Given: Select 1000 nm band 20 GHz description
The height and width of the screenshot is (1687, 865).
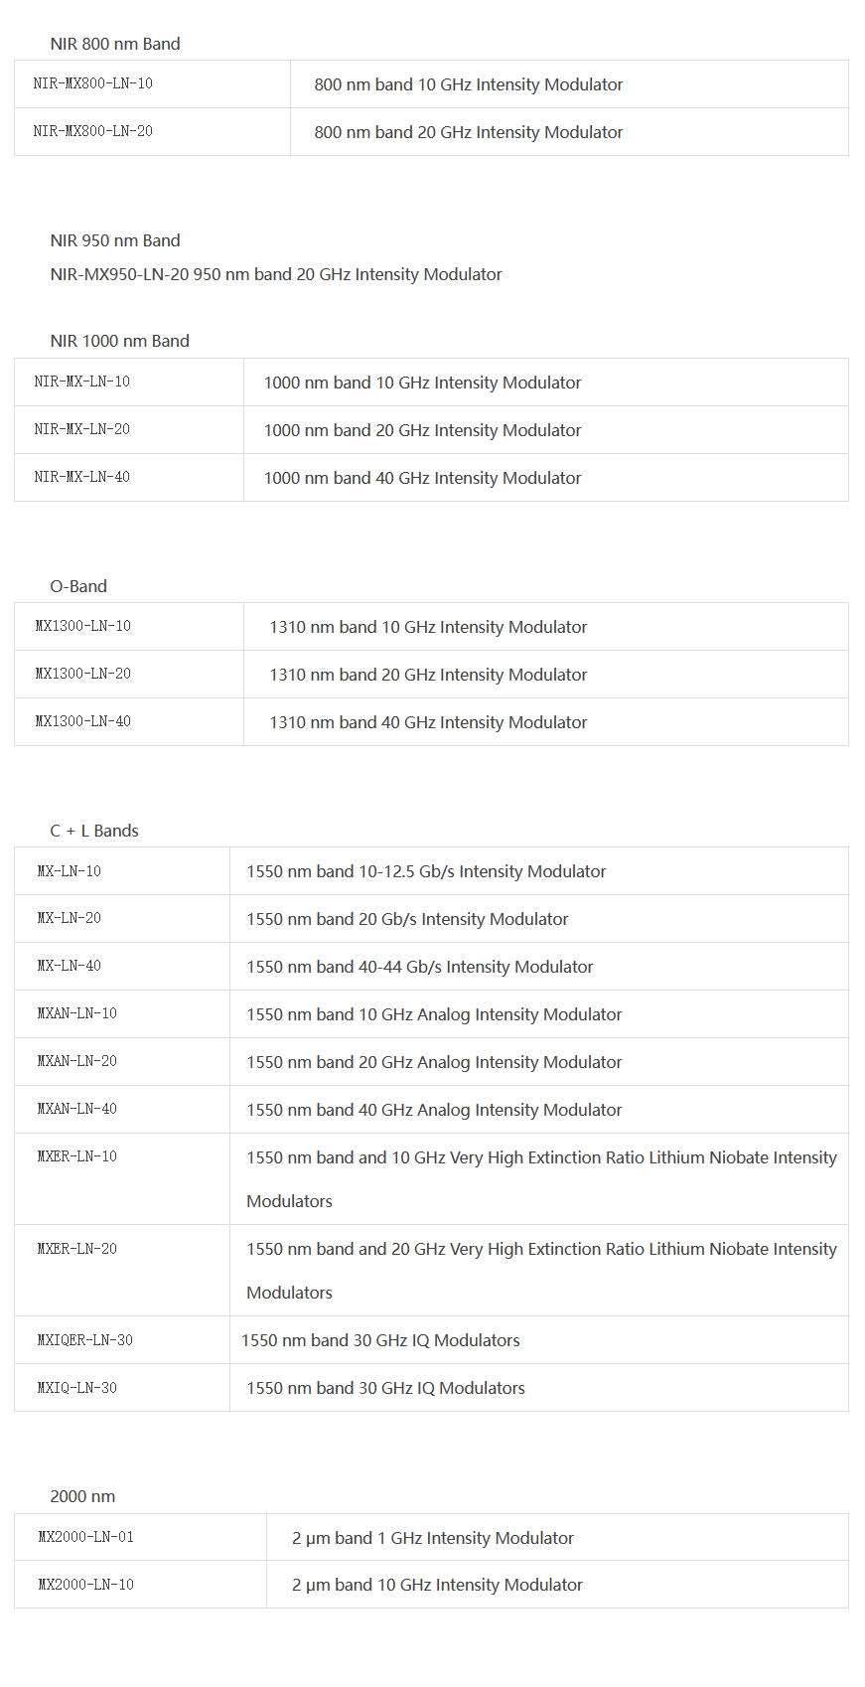Looking at the screenshot, I should tap(422, 430).
